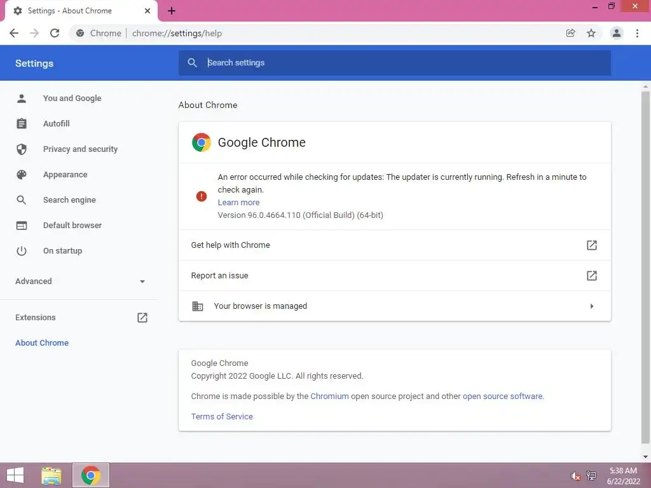Click the muted volume tray icon

(x=575, y=476)
